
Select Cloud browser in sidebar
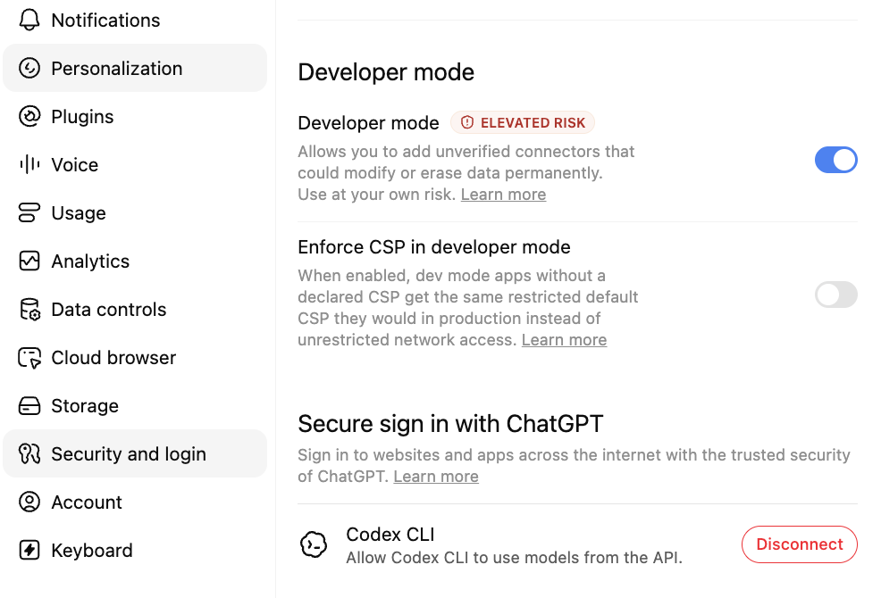pyautogui.click(x=135, y=358)
